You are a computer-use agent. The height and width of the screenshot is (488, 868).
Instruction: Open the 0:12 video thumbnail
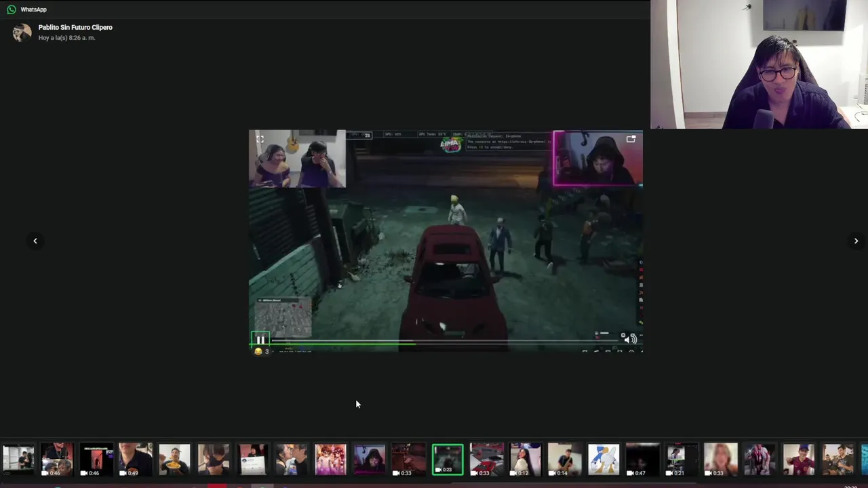[526, 460]
